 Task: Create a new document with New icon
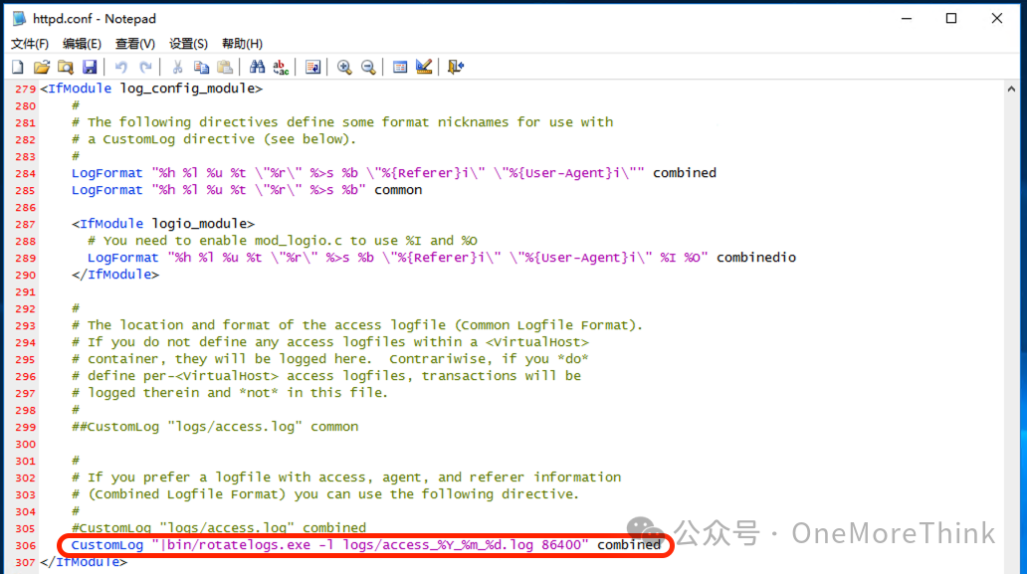pyautogui.click(x=18, y=67)
